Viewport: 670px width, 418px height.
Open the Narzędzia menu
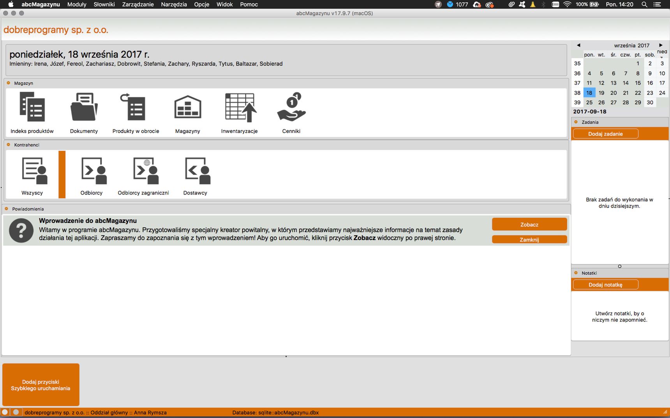(x=174, y=4)
